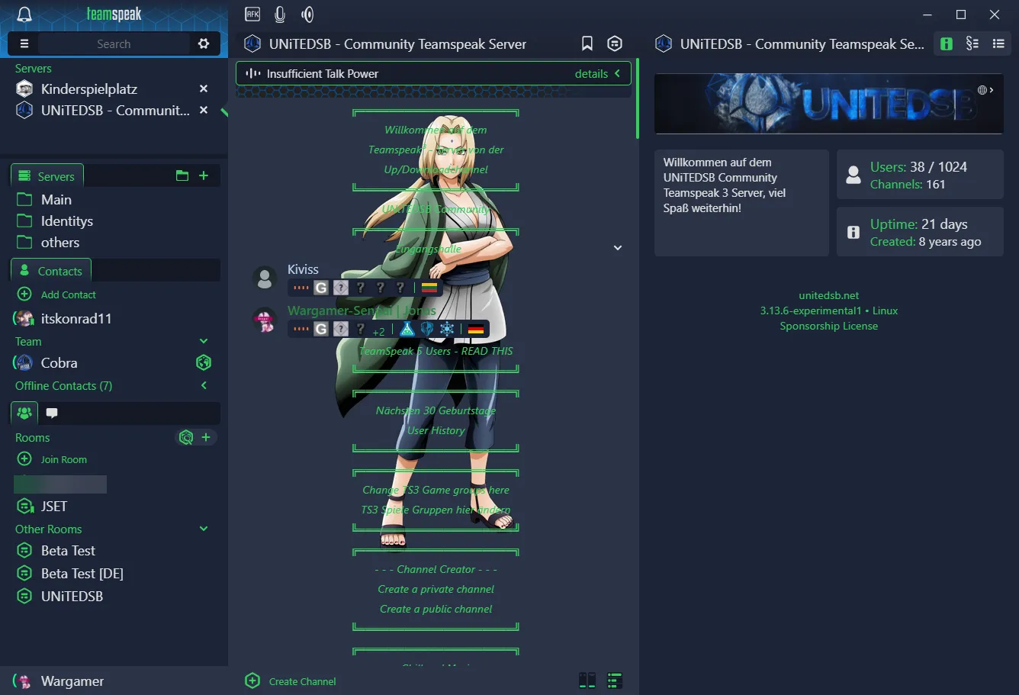Open the notifications bell
This screenshot has width=1019, height=695.
click(24, 14)
